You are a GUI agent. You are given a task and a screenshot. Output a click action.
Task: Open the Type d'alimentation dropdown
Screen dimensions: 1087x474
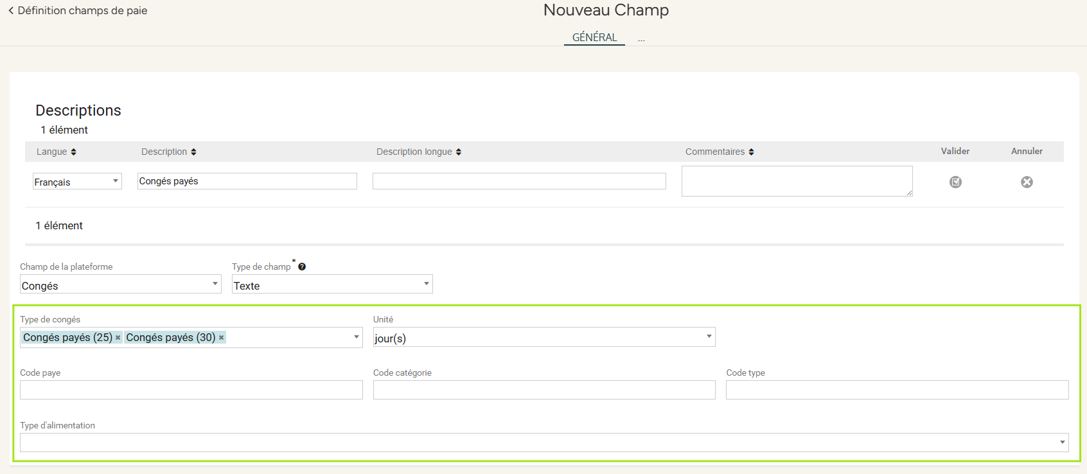[543, 443]
